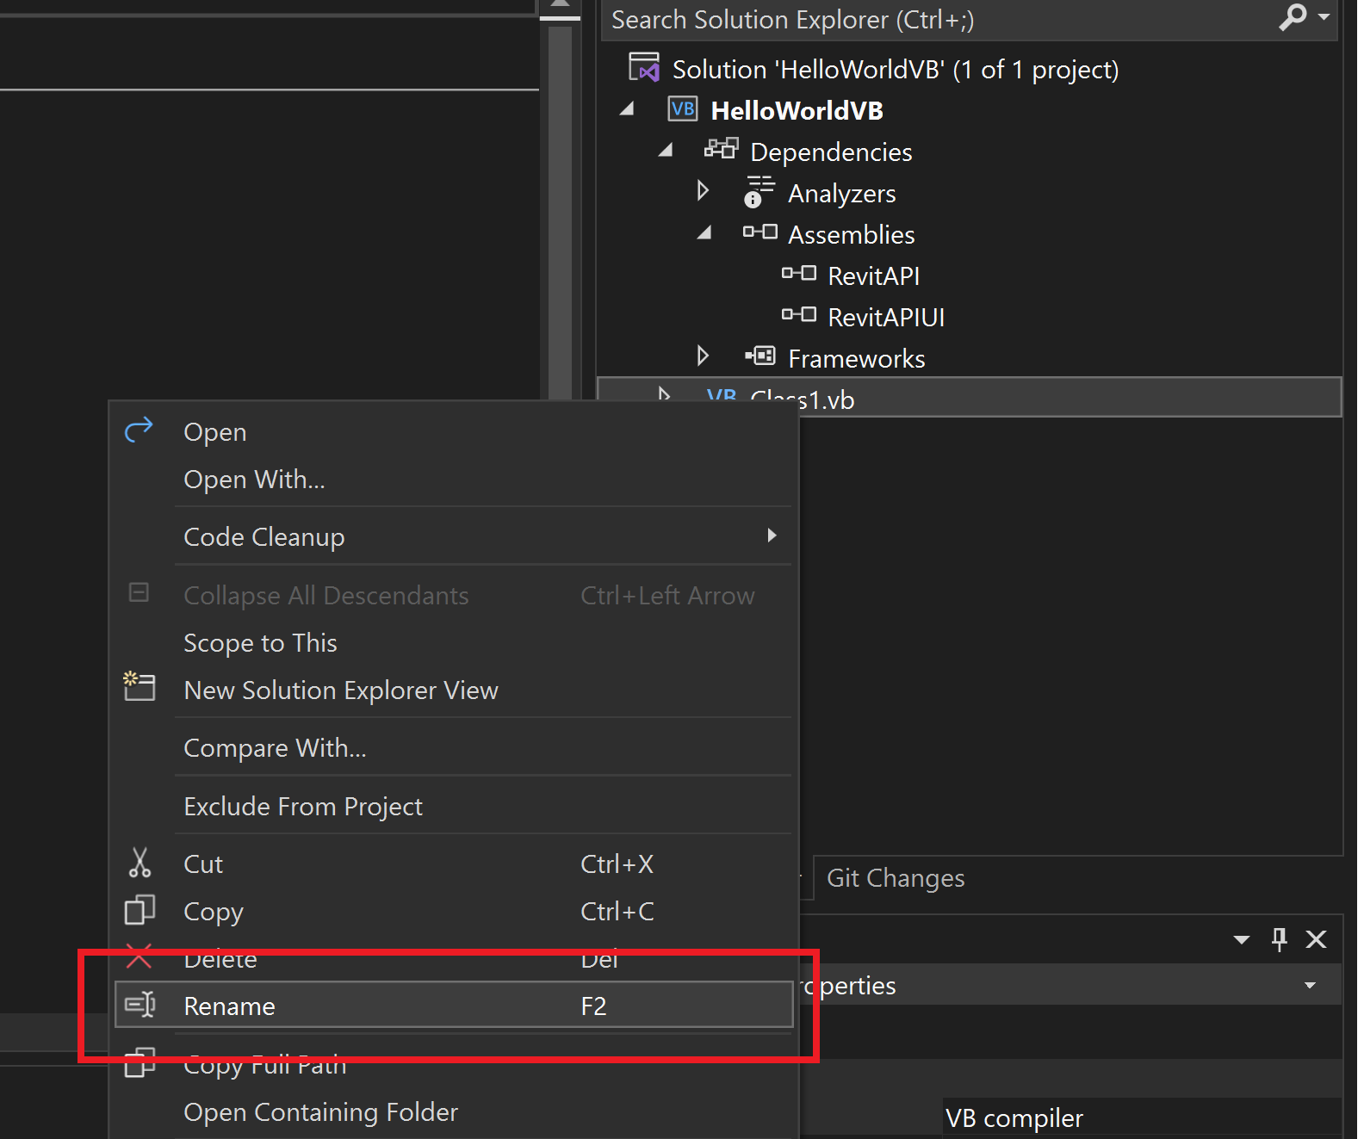Click the search magnifier icon in Solution Explorer

[1293, 16]
